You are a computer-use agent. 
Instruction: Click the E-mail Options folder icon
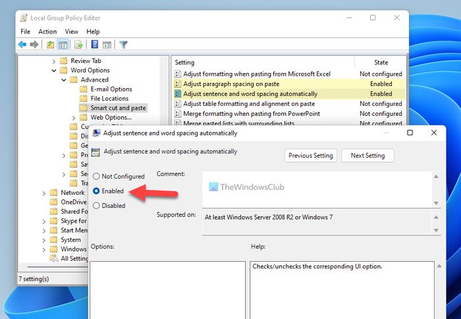[x=84, y=89]
